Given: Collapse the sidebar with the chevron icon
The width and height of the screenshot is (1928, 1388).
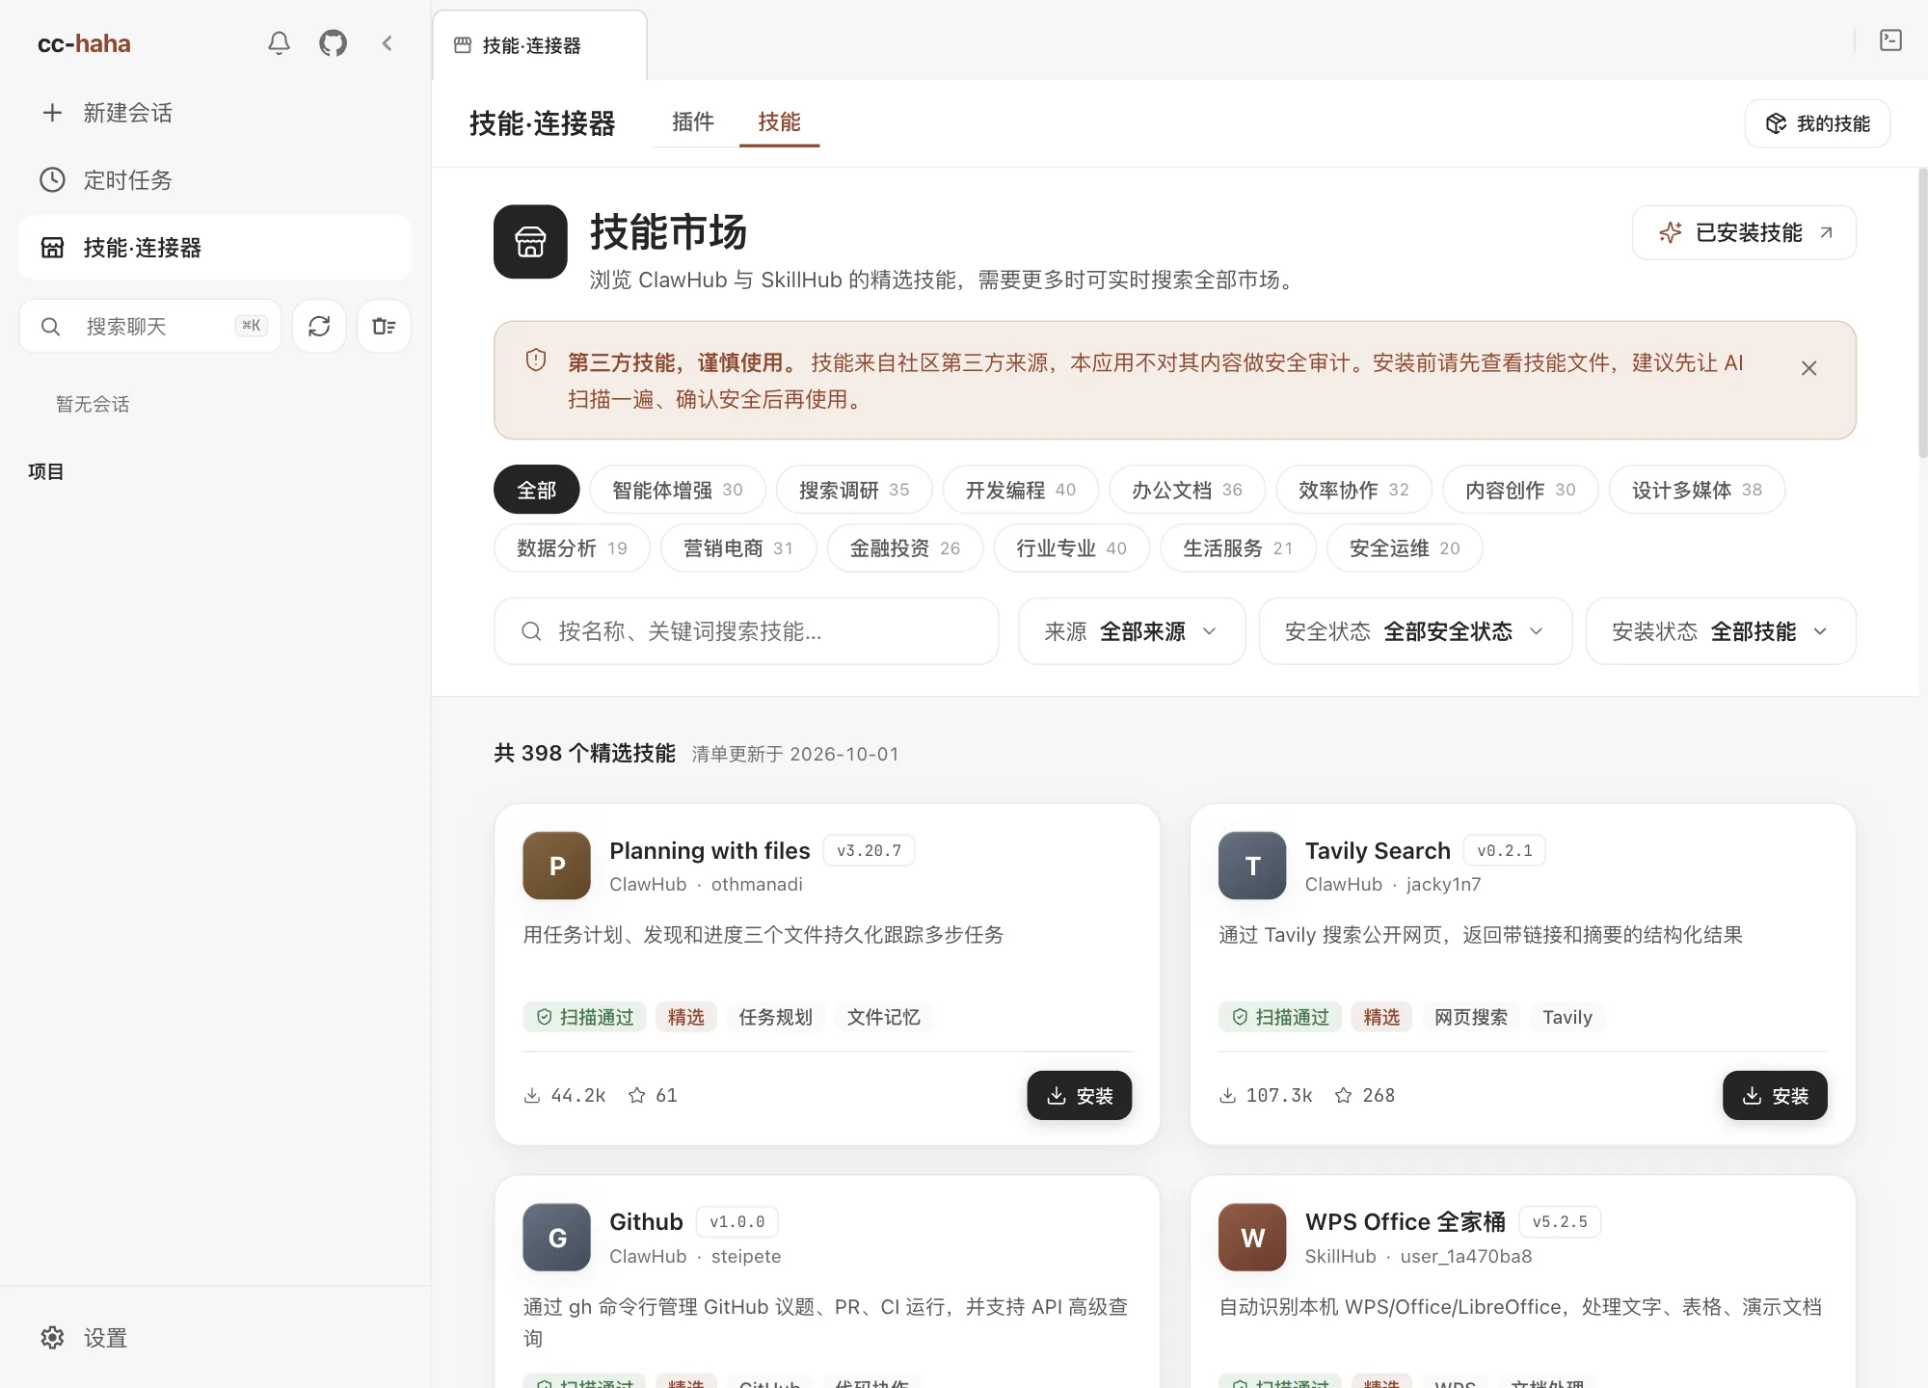Looking at the screenshot, I should 388,43.
